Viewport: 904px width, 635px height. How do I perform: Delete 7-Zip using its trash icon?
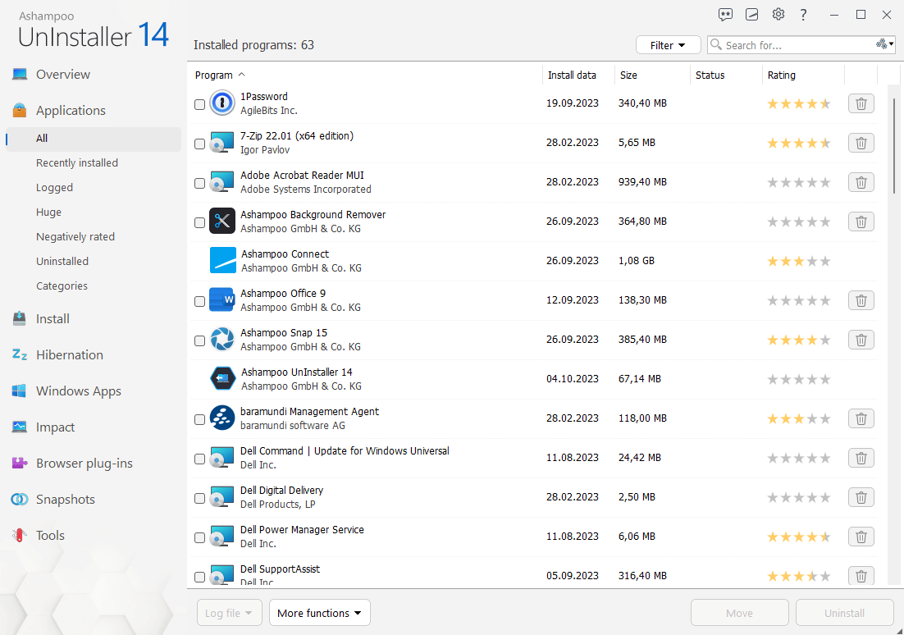tap(861, 142)
